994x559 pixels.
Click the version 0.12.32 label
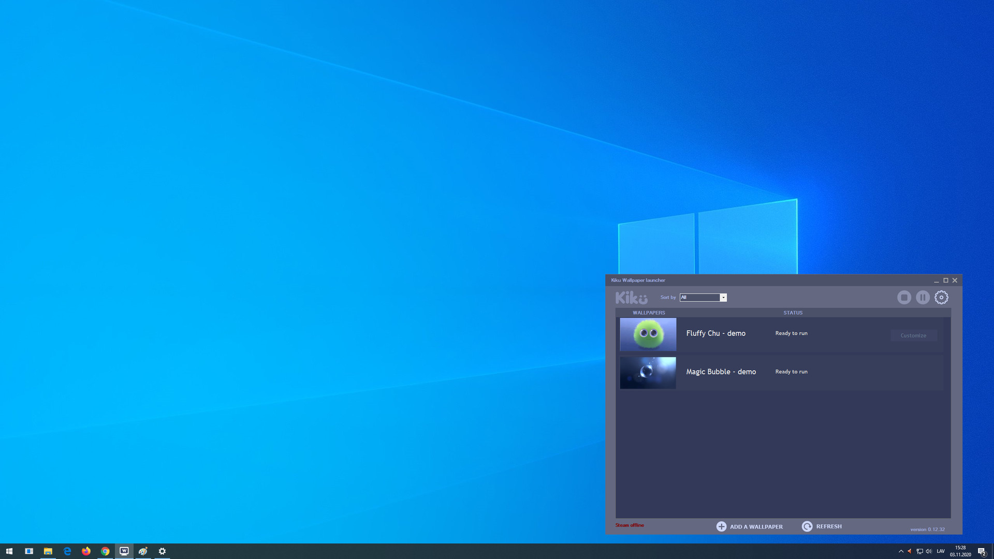pos(927,529)
